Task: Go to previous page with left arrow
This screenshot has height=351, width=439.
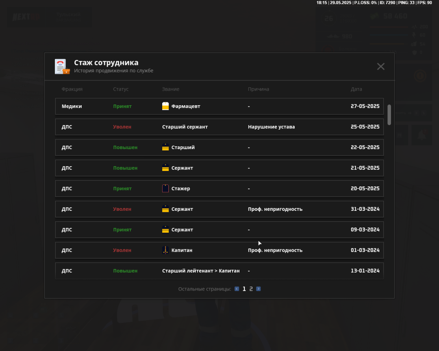Action: [x=237, y=289]
